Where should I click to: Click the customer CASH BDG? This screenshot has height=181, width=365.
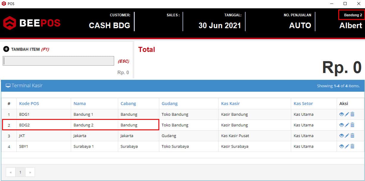(109, 26)
